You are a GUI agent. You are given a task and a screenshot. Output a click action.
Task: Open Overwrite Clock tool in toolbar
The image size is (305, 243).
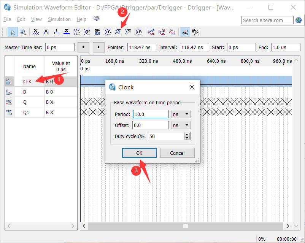click(118, 32)
